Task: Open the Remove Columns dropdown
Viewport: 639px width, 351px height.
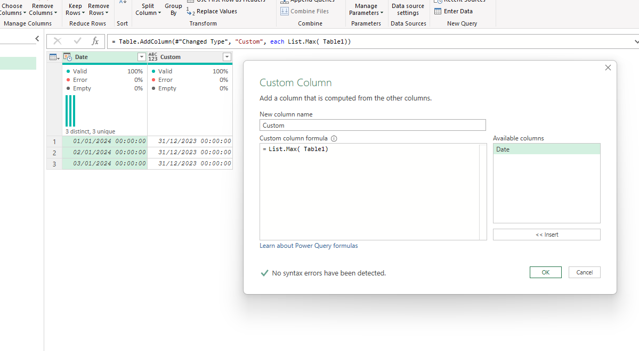Action: click(x=43, y=10)
